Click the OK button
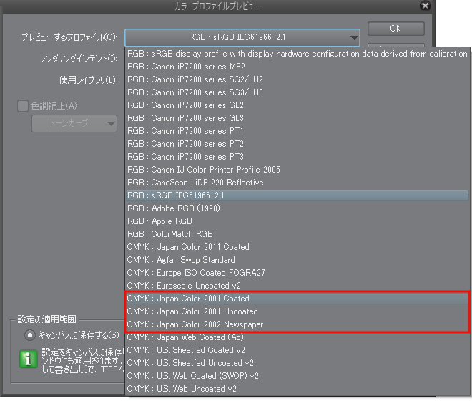This screenshot has height=401, width=472. tap(396, 29)
